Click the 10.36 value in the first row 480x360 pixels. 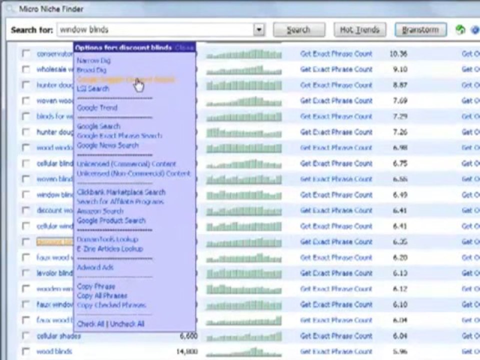[x=398, y=54]
